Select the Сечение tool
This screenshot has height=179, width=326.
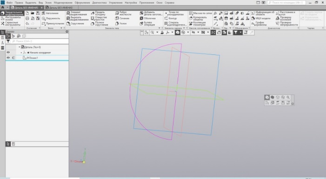click(122, 18)
